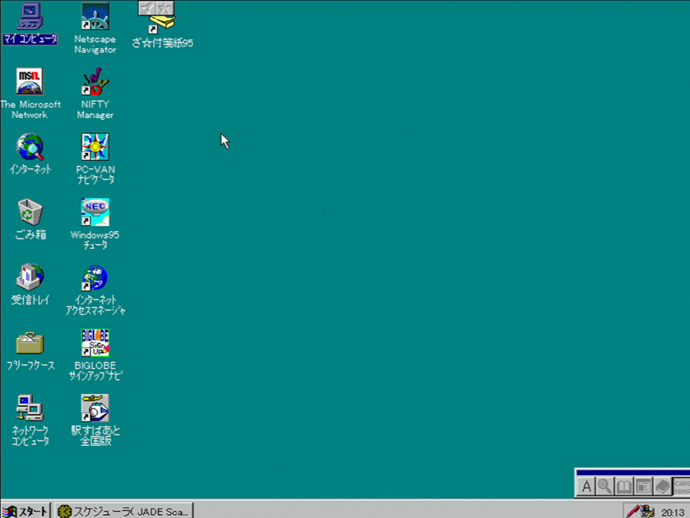
Task: Click the closed book dictionary button on IME toolbar
Action: [x=662, y=486]
